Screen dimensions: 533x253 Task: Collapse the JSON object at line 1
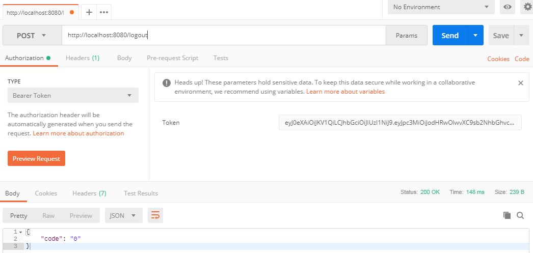[x=21, y=232]
